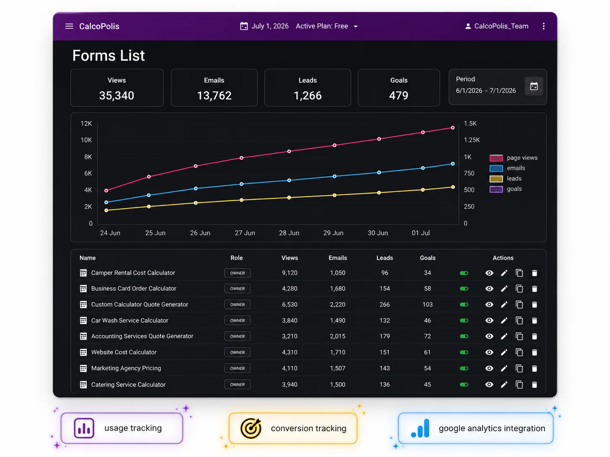
Task: Click the Views 35,340 summary card
Action: click(x=117, y=88)
